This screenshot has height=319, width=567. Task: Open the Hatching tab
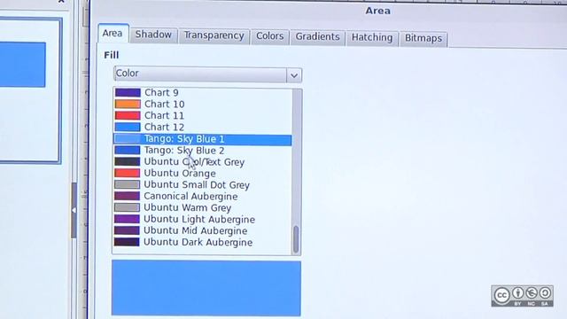click(372, 38)
